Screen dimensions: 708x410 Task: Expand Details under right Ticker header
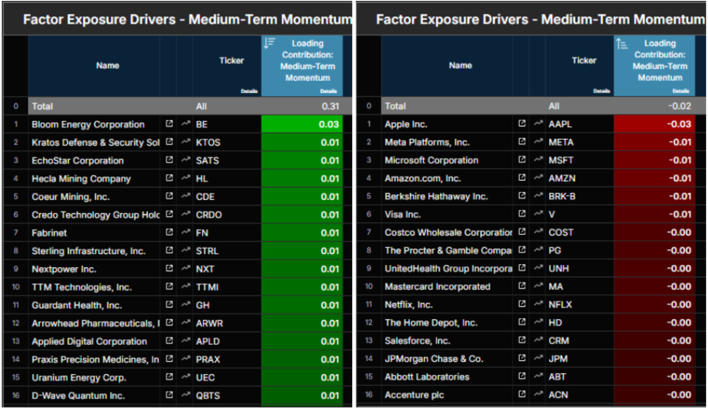pyautogui.click(x=601, y=91)
